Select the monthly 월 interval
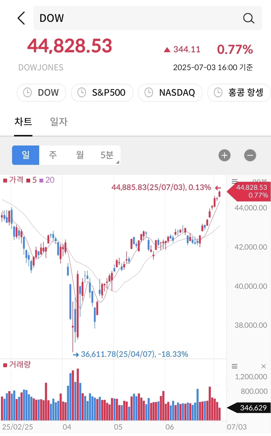Viewport: 271px width, 436px height. click(80, 155)
